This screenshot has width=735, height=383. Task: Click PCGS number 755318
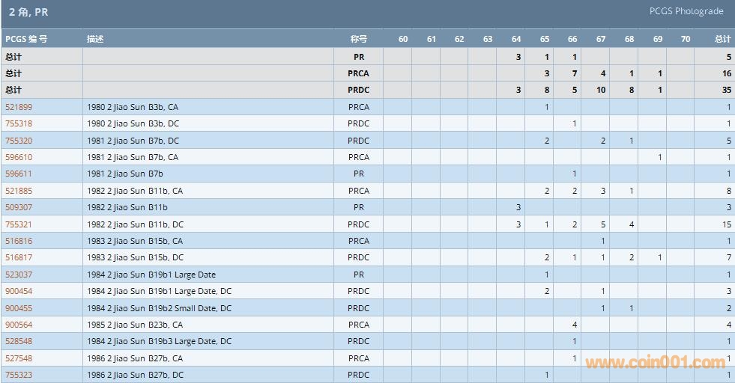click(19, 123)
